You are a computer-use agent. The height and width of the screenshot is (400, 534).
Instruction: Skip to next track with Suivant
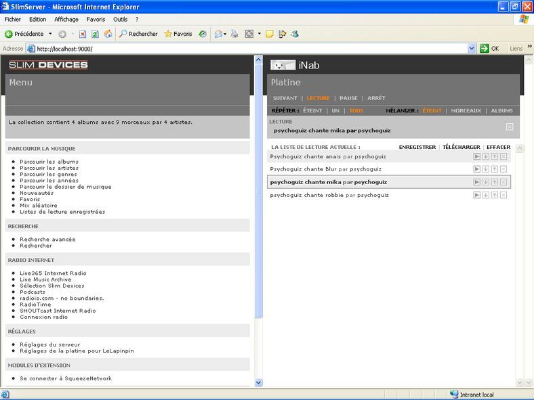[x=285, y=98]
